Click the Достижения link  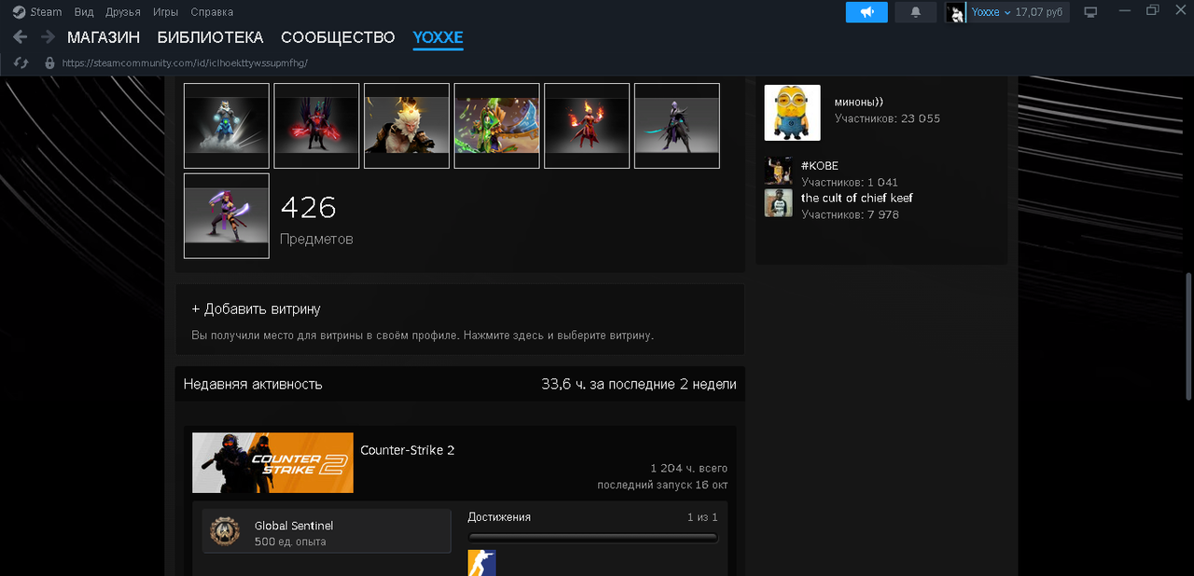(499, 517)
